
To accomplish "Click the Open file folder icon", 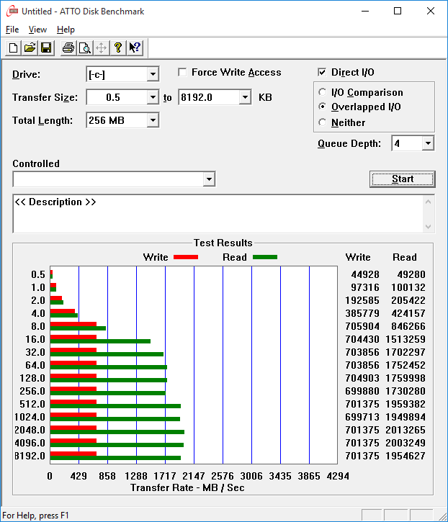I will (30, 48).
